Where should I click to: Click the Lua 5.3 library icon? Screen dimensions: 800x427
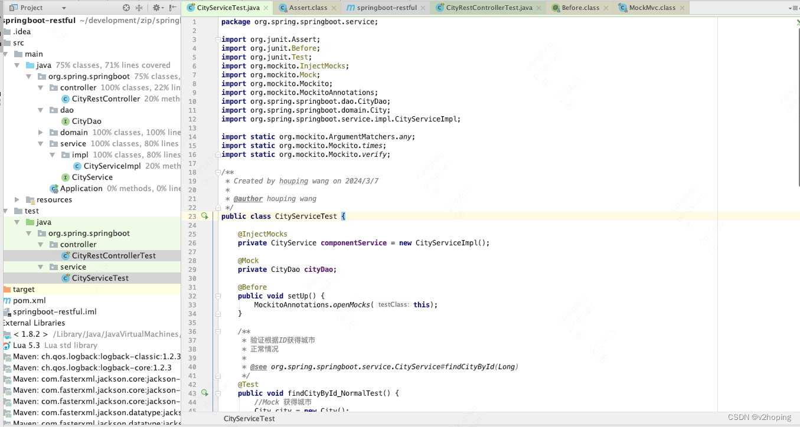7,346
